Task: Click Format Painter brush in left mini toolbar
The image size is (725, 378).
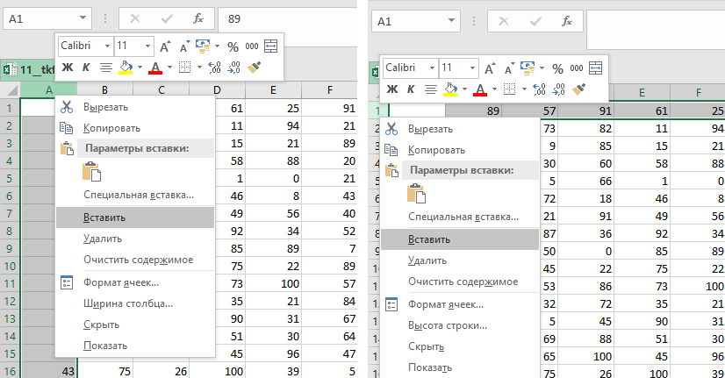Action: 255,67
